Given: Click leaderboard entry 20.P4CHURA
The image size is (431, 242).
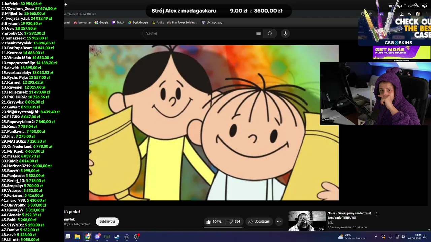Looking at the screenshot, I should coord(26,97).
